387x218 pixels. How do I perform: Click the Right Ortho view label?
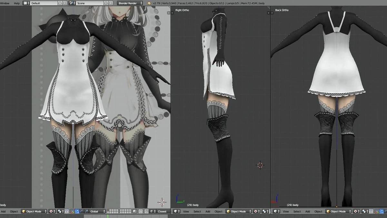tap(182, 10)
